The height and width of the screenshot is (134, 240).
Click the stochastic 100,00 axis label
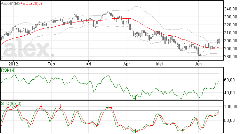tap(231, 107)
